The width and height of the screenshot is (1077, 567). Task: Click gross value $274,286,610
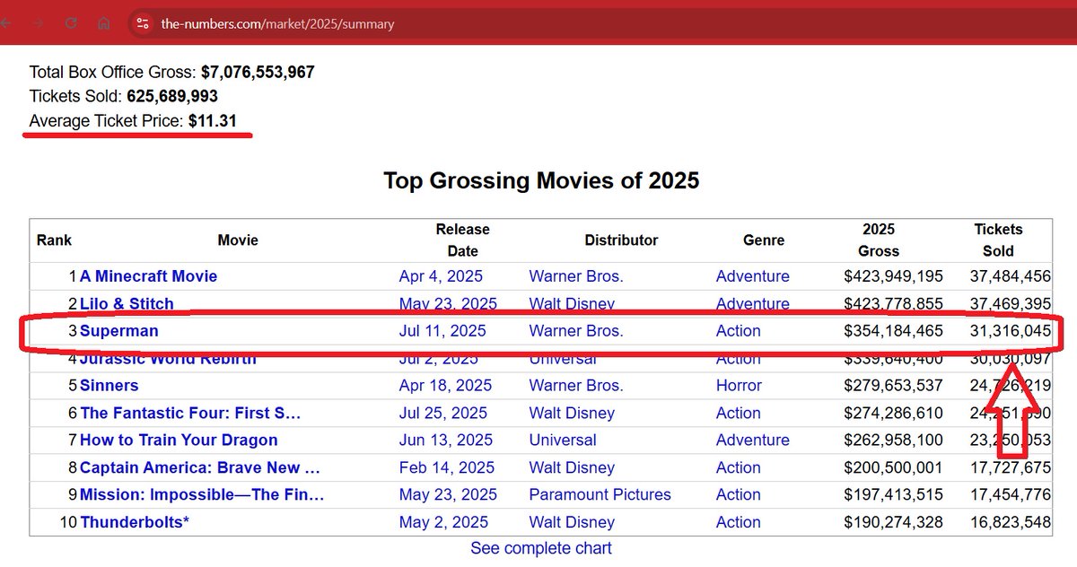(893, 414)
